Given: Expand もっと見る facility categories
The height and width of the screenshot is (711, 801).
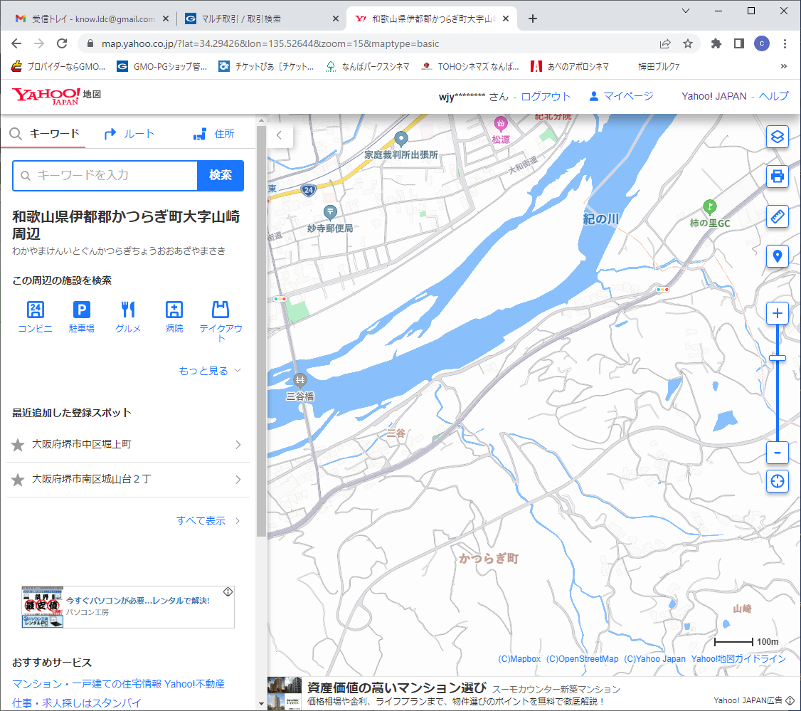Looking at the screenshot, I should click(210, 371).
